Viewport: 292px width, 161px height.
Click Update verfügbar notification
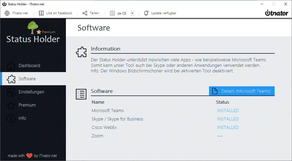(164, 13)
